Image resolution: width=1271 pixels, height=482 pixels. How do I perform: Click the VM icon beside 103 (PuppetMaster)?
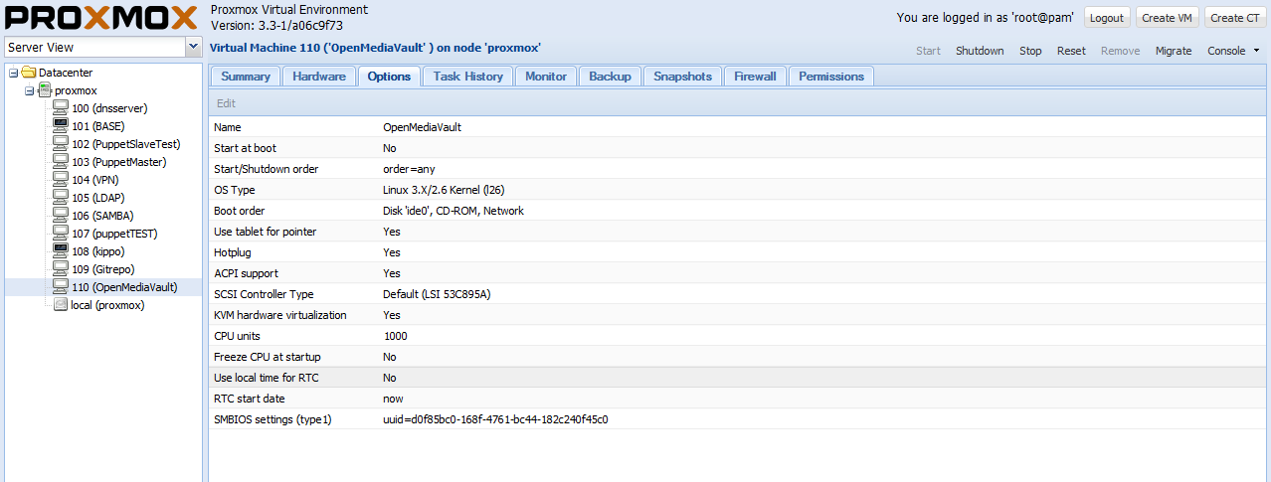click(x=61, y=162)
